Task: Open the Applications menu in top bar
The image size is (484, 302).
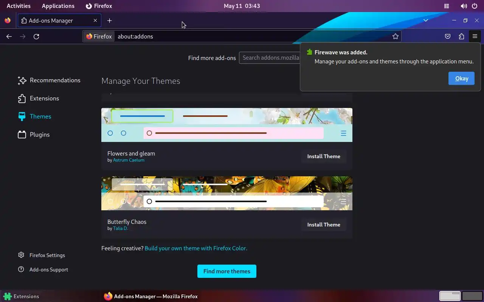Action: tap(58, 6)
